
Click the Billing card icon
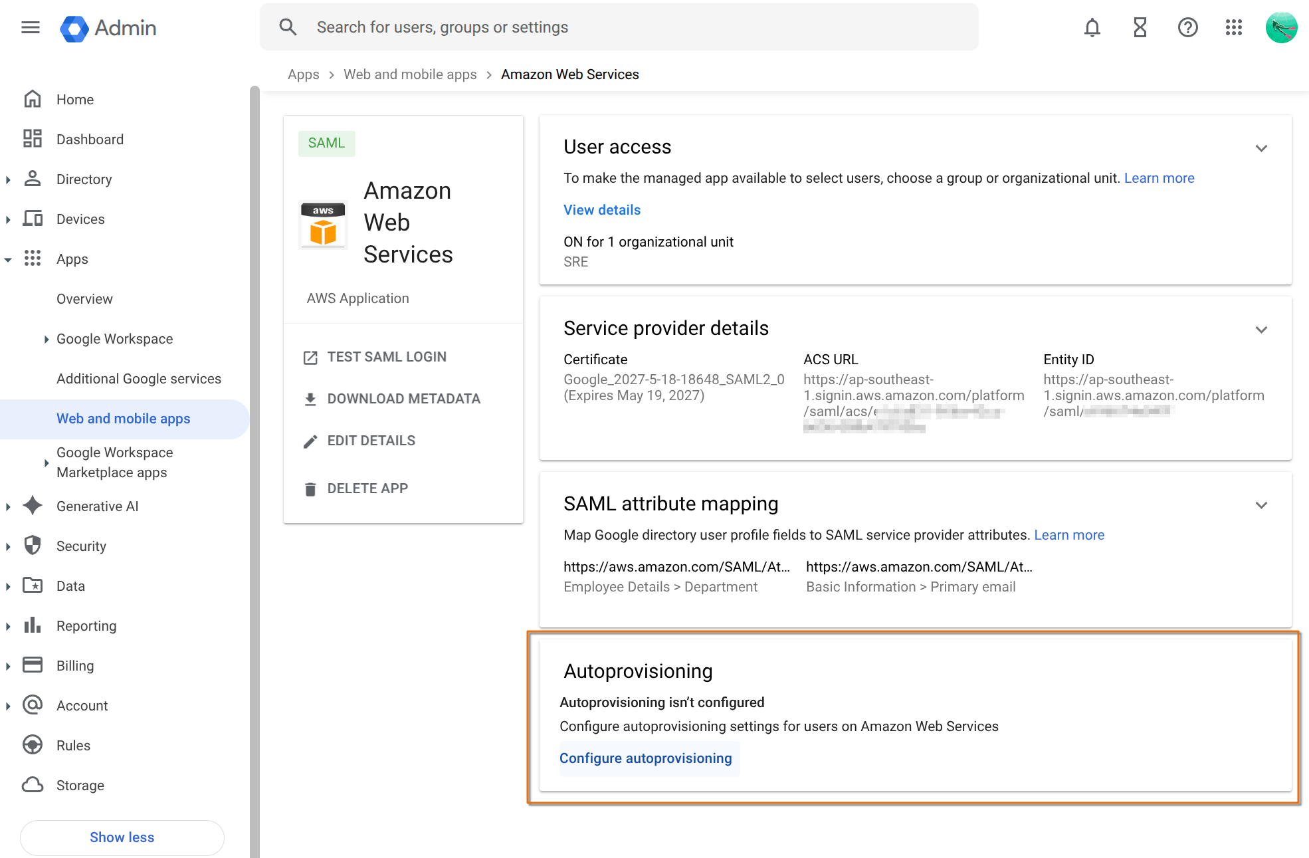click(x=33, y=665)
